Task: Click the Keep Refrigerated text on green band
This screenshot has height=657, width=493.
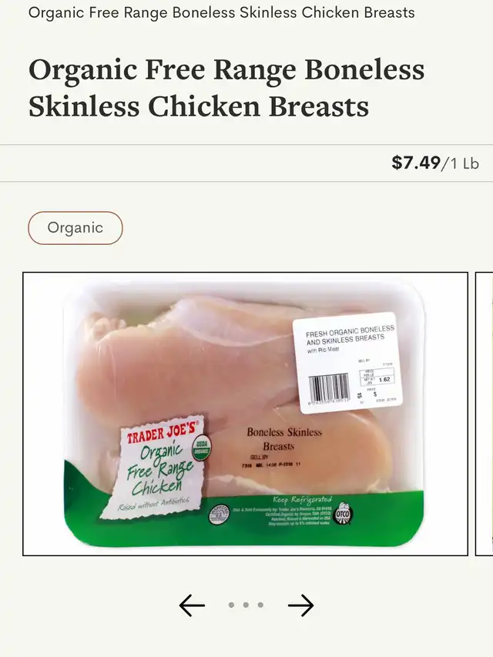Action: tap(302, 500)
